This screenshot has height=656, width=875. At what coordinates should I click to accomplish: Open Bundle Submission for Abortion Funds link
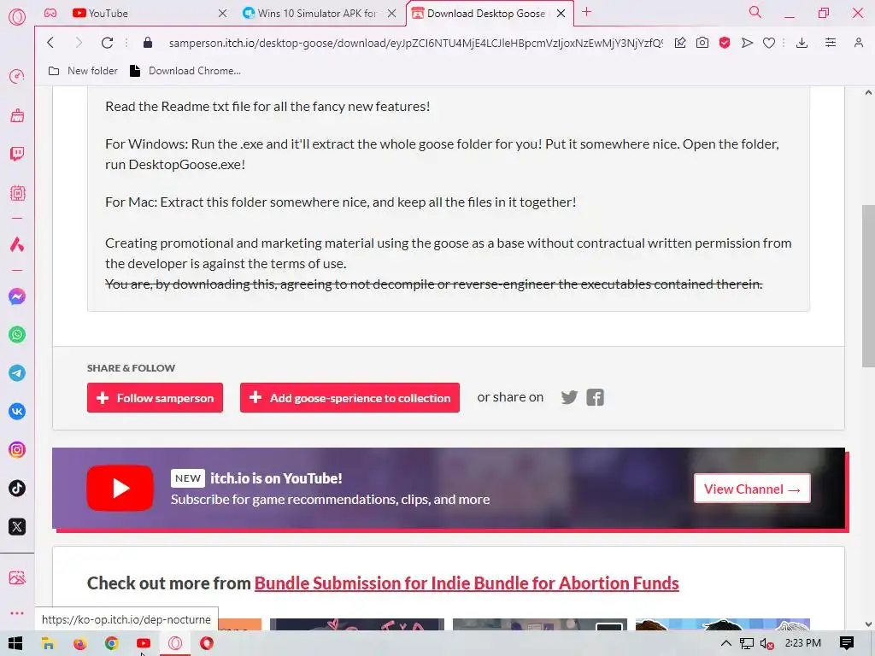tap(467, 583)
